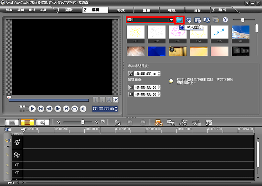Select the overlay track icon
The image size is (262, 186).
(17, 155)
